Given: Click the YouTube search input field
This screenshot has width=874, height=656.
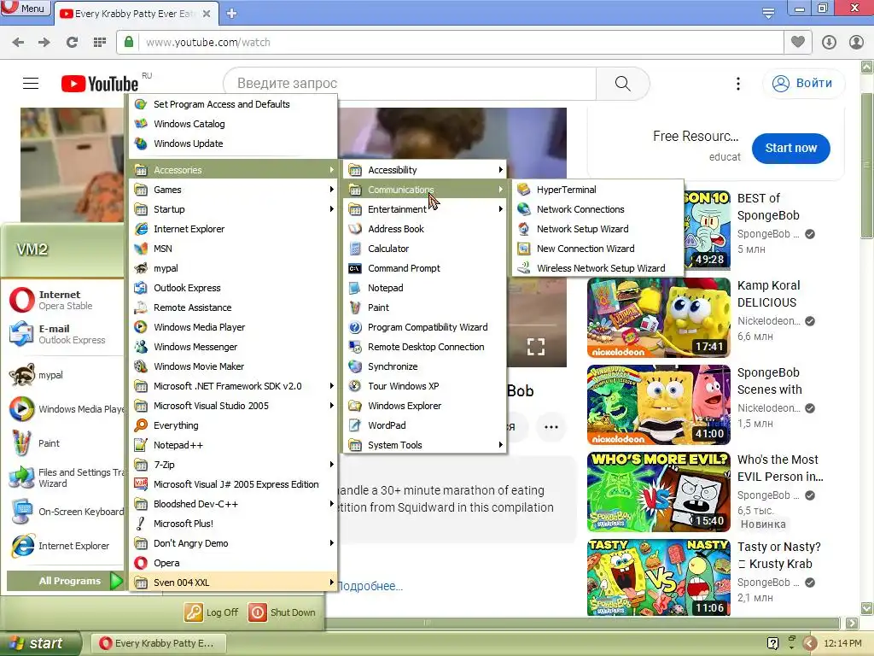Looking at the screenshot, I should (x=410, y=83).
